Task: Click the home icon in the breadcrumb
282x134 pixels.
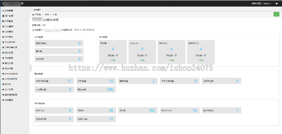Action: click(x=33, y=15)
